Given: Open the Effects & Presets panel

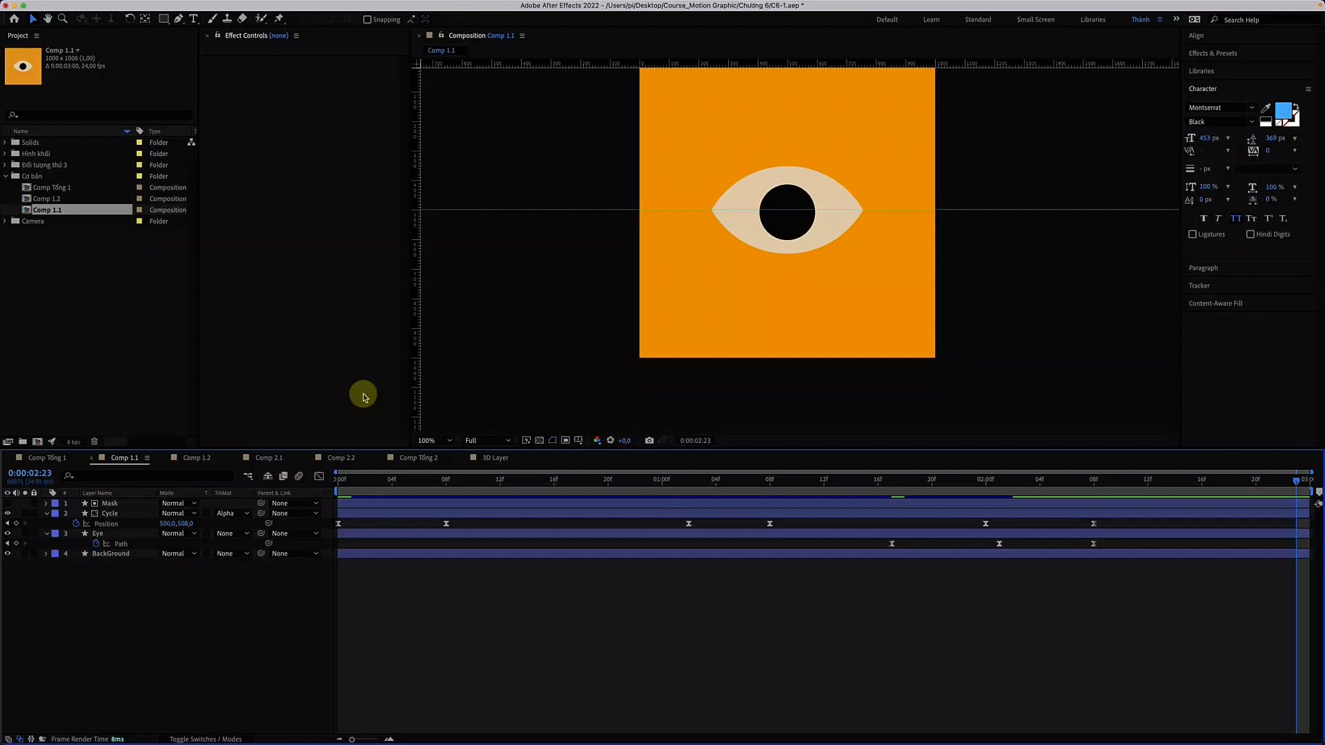Looking at the screenshot, I should point(1213,53).
